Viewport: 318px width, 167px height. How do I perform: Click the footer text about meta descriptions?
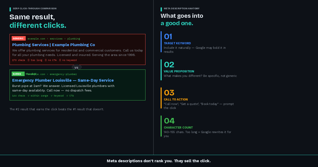(159, 161)
